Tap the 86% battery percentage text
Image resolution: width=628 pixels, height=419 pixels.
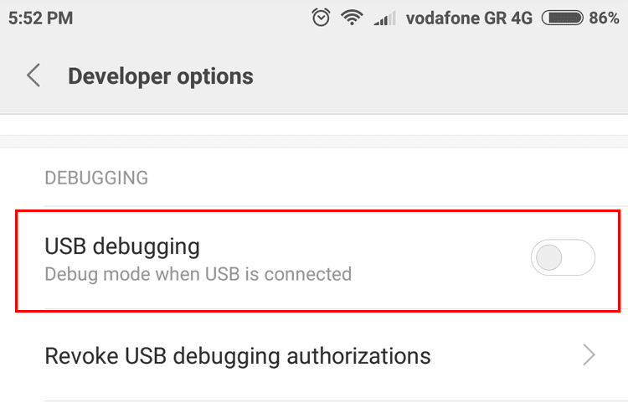pos(604,18)
